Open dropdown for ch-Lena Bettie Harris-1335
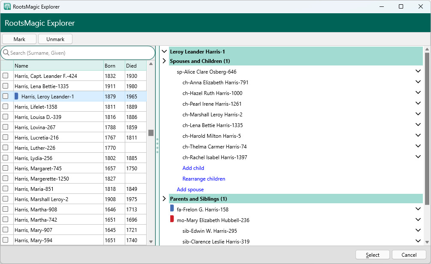 (x=418, y=125)
